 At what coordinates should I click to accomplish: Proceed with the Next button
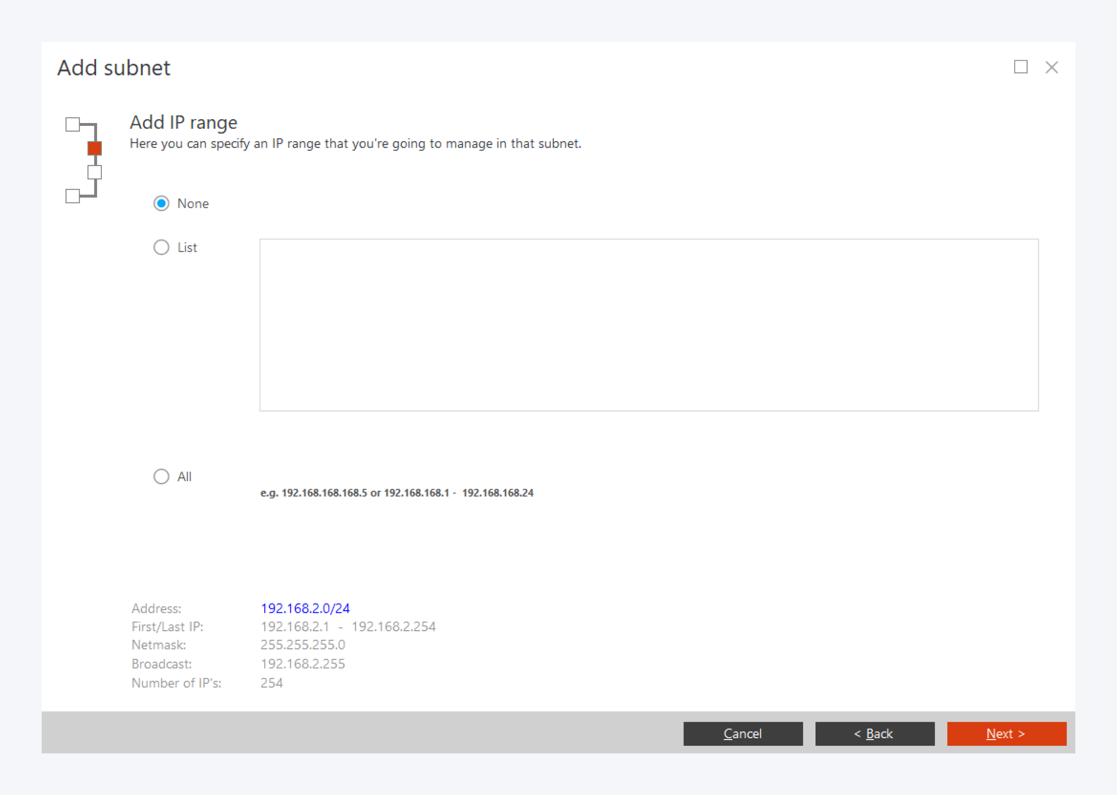[1006, 733]
